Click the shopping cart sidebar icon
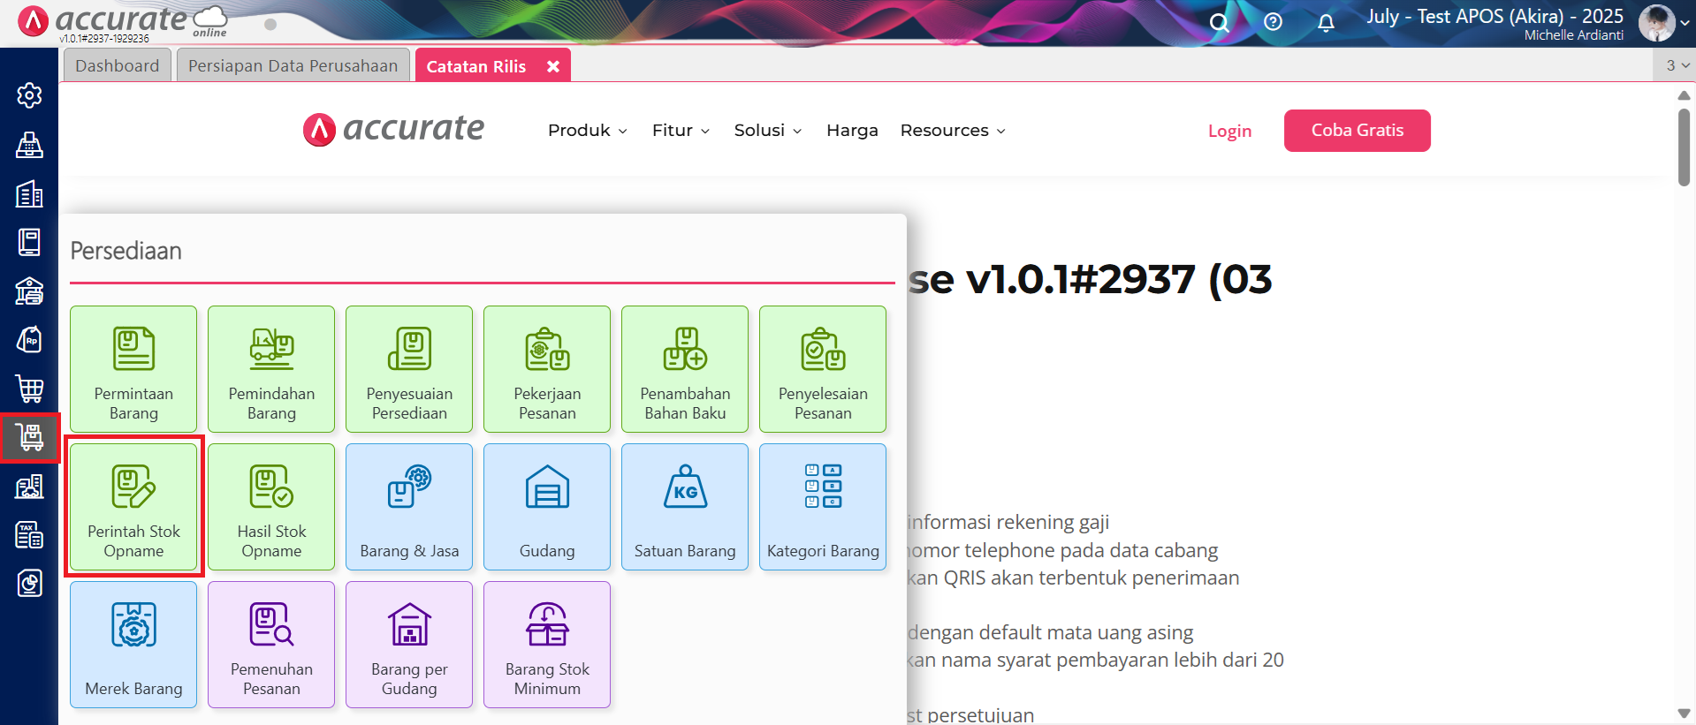The height and width of the screenshot is (725, 1696). coord(29,389)
